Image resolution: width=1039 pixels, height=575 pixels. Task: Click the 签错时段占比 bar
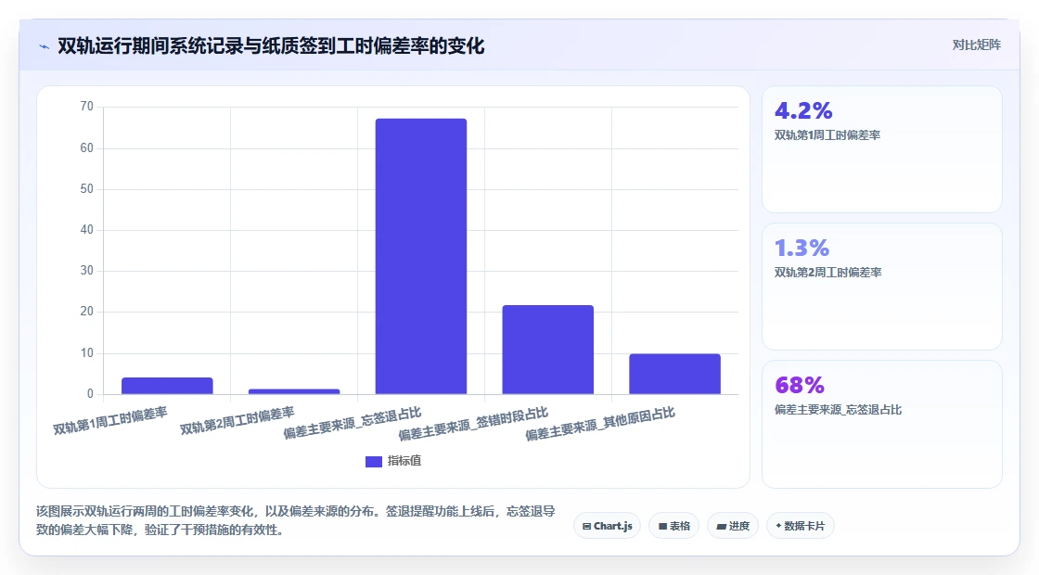tap(548, 350)
